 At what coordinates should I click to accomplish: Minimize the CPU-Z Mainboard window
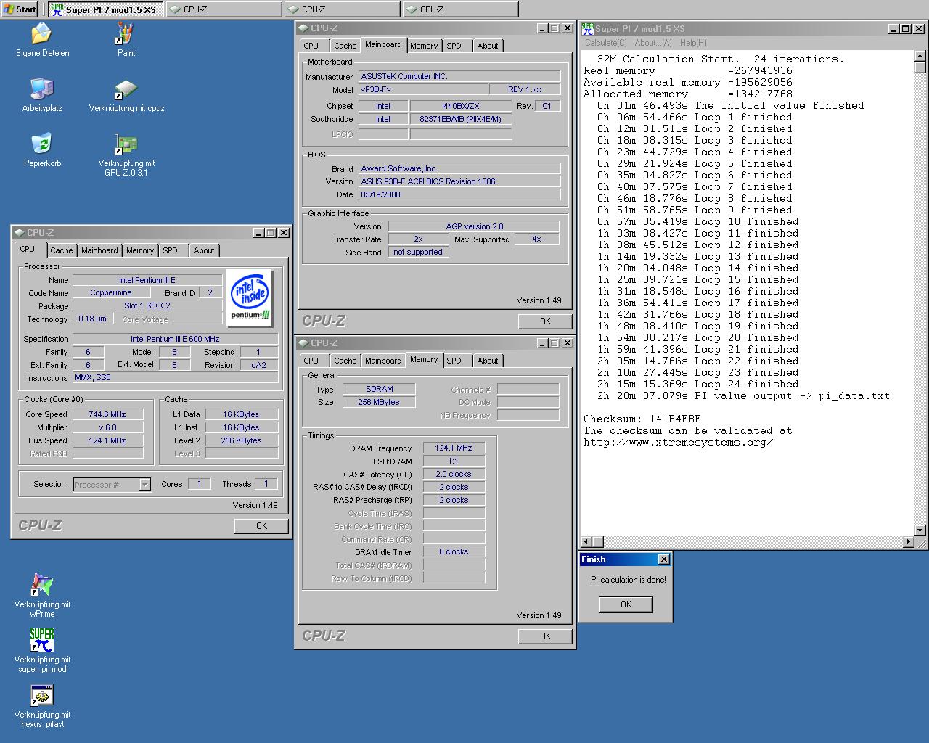(x=542, y=28)
